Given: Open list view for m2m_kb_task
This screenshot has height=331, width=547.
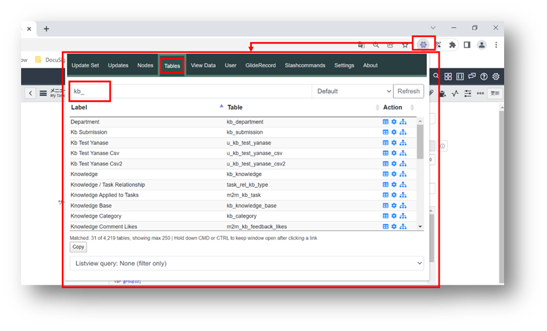Looking at the screenshot, I should pos(385,195).
